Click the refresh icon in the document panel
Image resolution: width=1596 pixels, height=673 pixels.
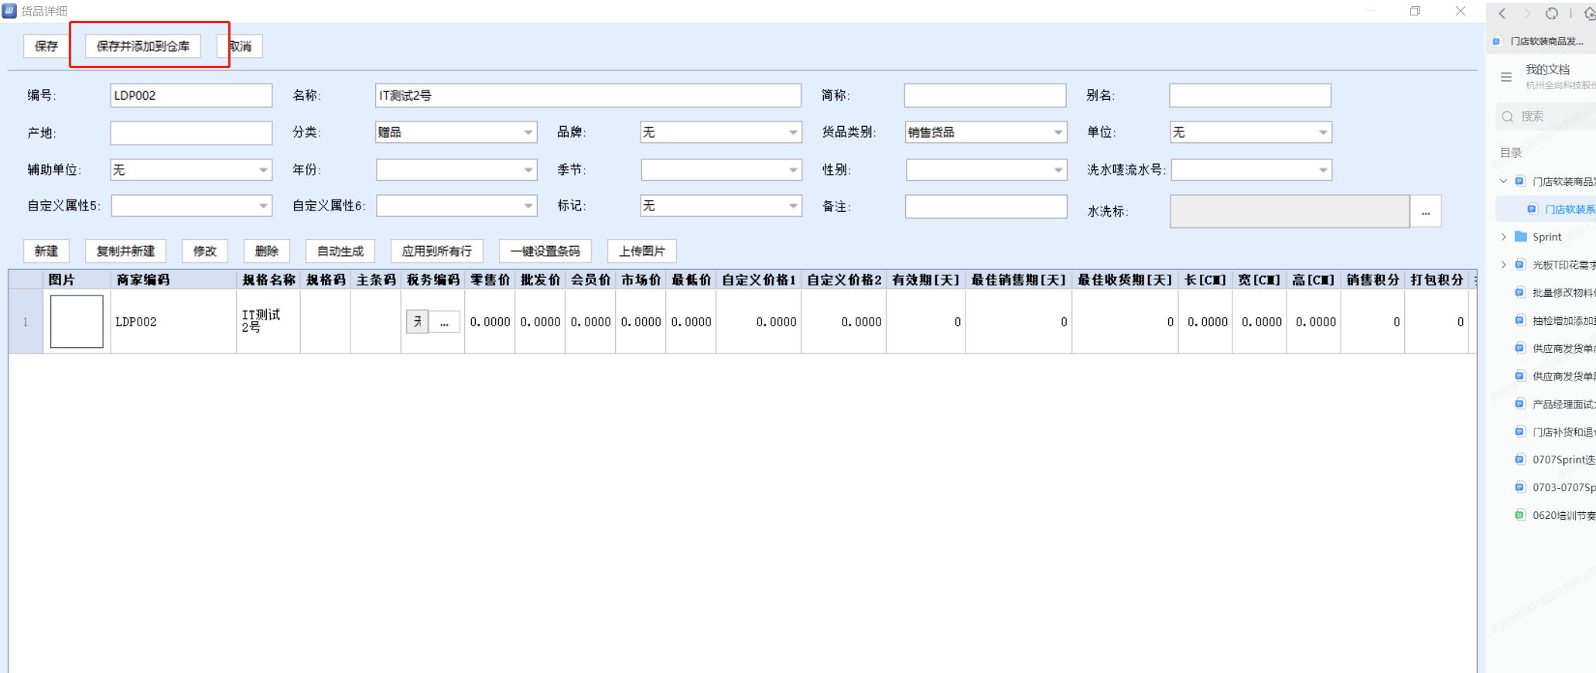pyautogui.click(x=1551, y=13)
